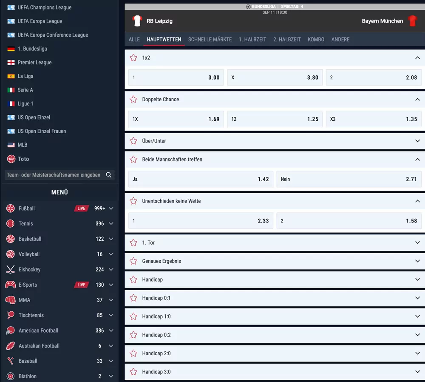
Task: Star the Handicap 3:0 market
Action: (133, 372)
